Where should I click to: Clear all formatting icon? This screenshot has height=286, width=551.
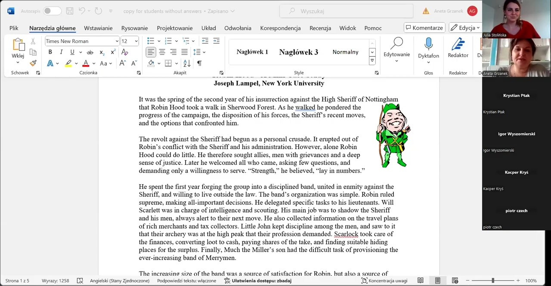click(125, 52)
